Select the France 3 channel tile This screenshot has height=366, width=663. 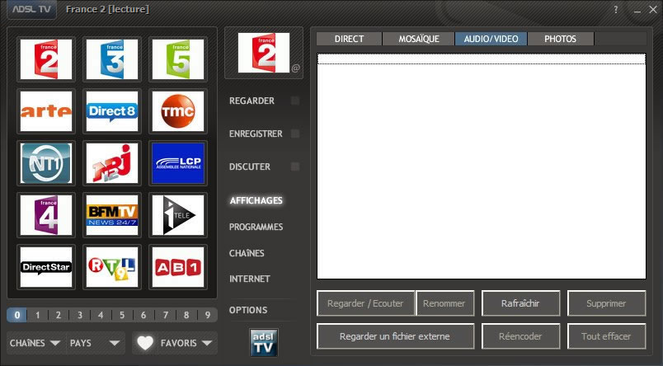112,59
